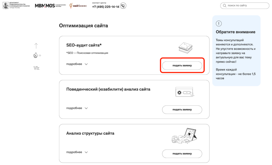Image resolution: width=272 pixels, height=165 pixels.
Task: Click the Мой бизнес logo
Action: pos(78,6)
